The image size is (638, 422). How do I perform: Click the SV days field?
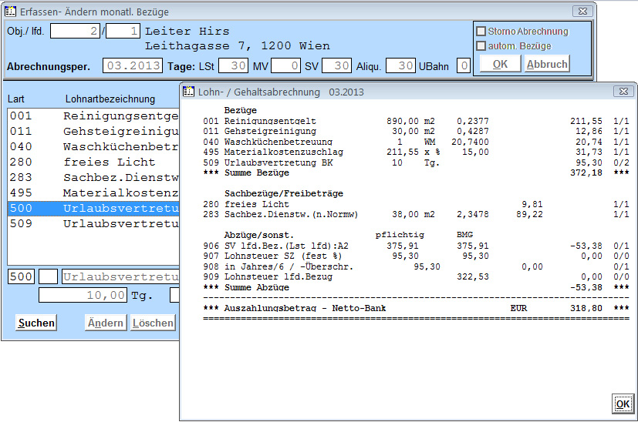336,65
